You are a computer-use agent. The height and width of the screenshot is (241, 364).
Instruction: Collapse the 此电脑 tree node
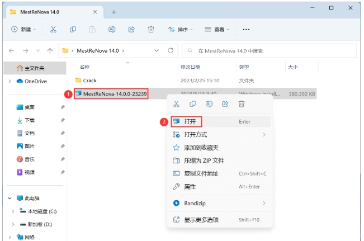point(10,199)
